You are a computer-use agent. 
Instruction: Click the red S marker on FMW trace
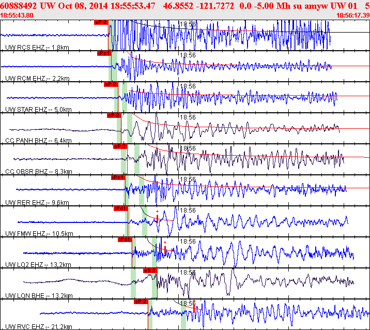(x=158, y=219)
